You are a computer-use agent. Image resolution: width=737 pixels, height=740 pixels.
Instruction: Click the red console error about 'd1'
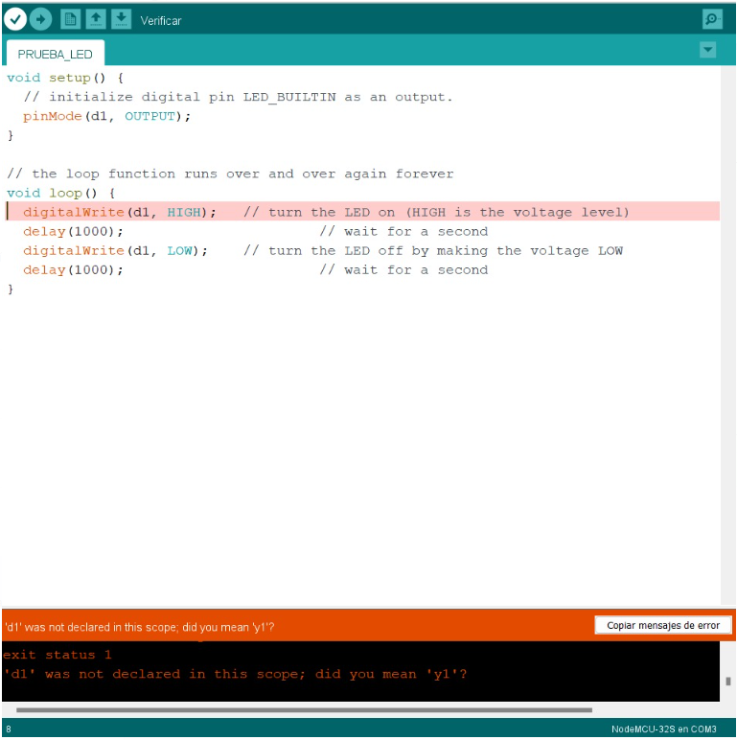234,674
